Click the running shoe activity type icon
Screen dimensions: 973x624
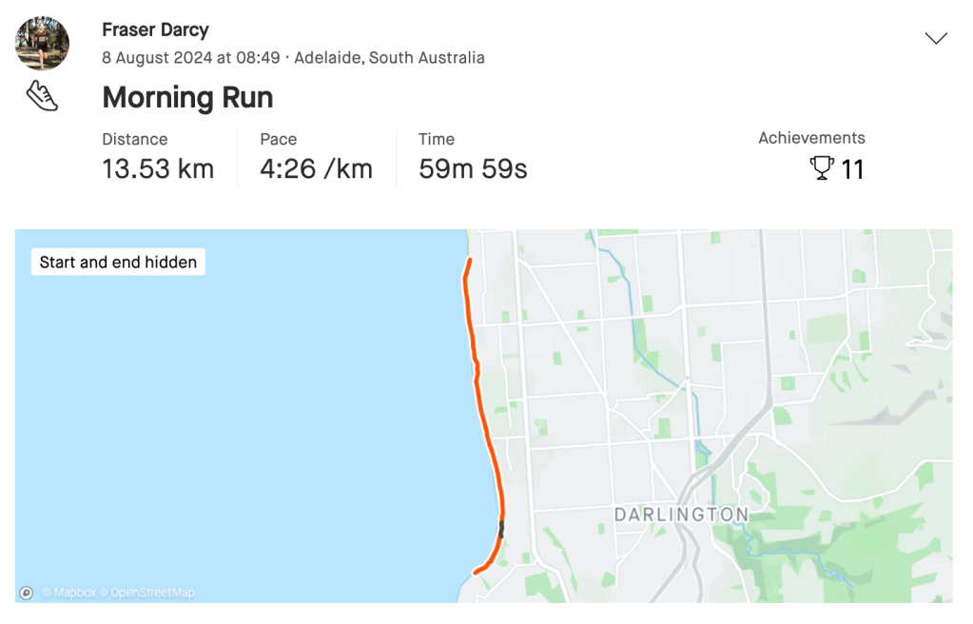pos(42,96)
